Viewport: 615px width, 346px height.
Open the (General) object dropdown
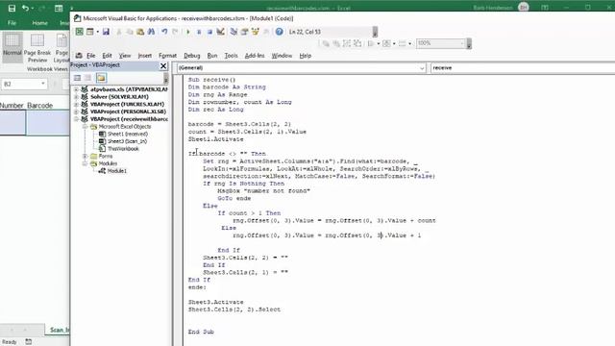click(x=422, y=68)
